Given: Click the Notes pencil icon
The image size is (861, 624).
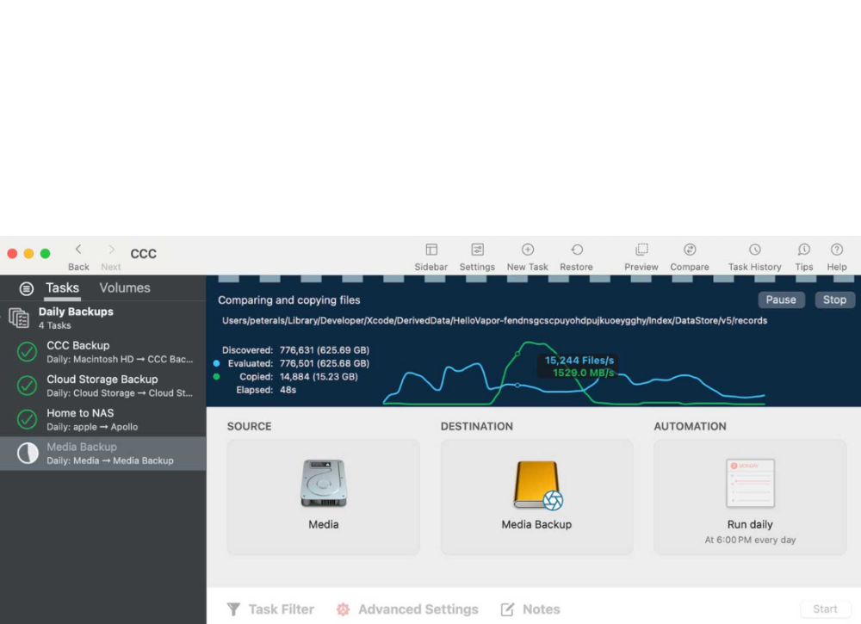Looking at the screenshot, I should 507,609.
